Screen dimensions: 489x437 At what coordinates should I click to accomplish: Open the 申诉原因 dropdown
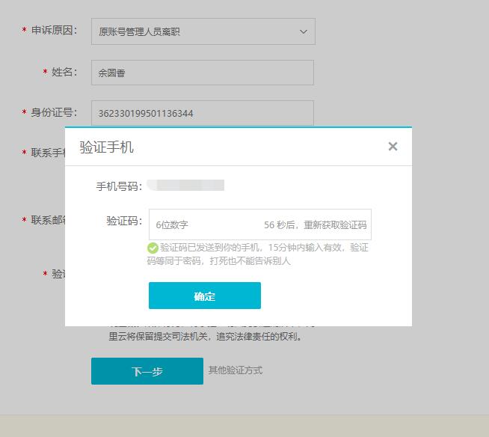[203, 31]
